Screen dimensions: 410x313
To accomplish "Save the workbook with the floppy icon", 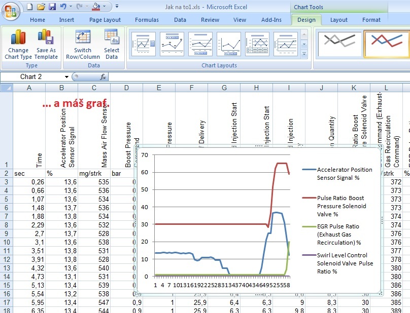I will coord(52,7).
